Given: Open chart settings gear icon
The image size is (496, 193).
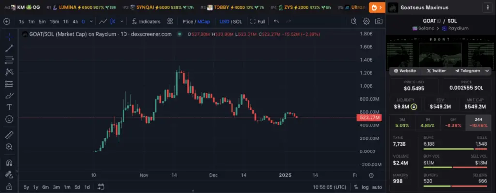Looking at the screenshot, I should [366, 22].
